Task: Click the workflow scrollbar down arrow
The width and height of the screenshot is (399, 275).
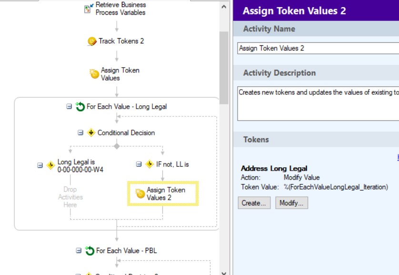Action: (x=224, y=273)
